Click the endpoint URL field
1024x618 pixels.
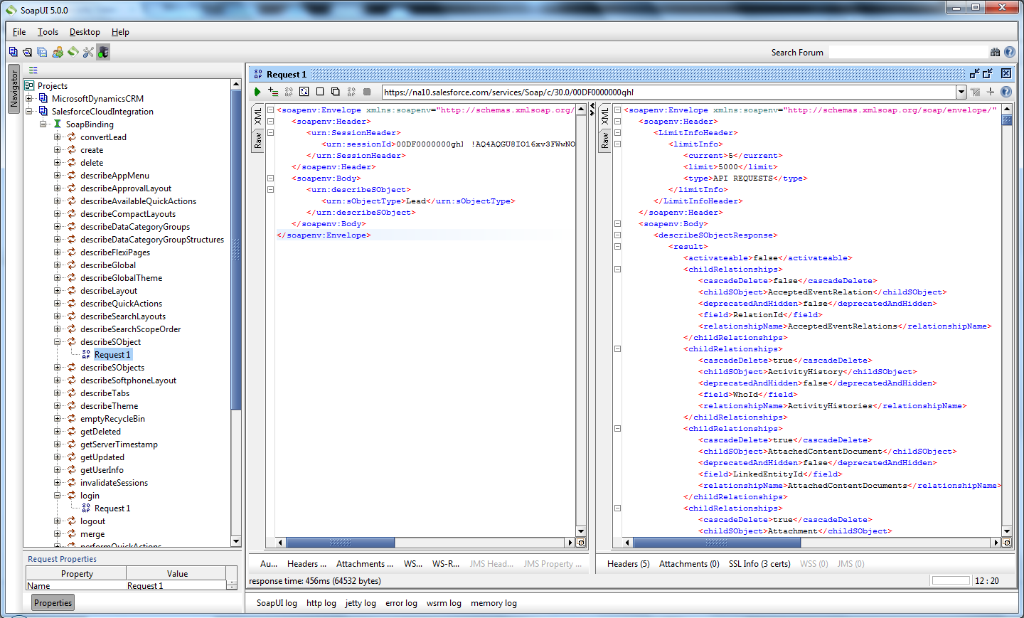coord(668,92)
